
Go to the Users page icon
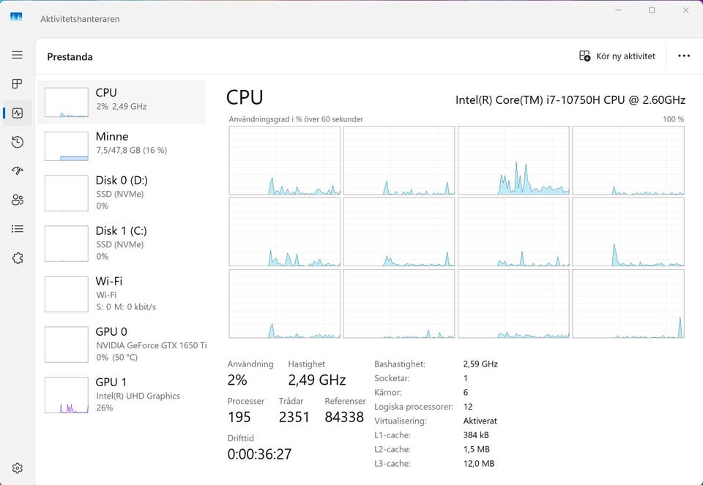coord(17,200)
